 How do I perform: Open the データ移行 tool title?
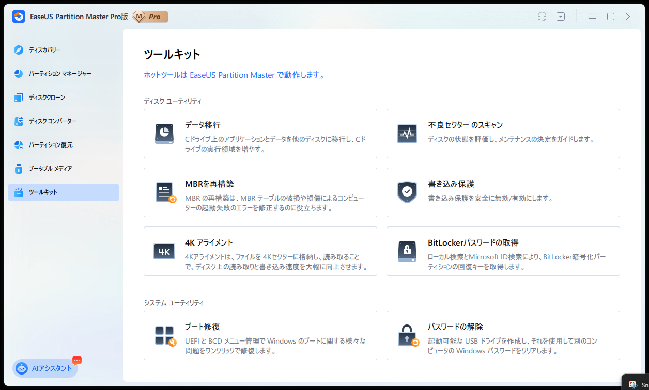(x=203, y=125)
